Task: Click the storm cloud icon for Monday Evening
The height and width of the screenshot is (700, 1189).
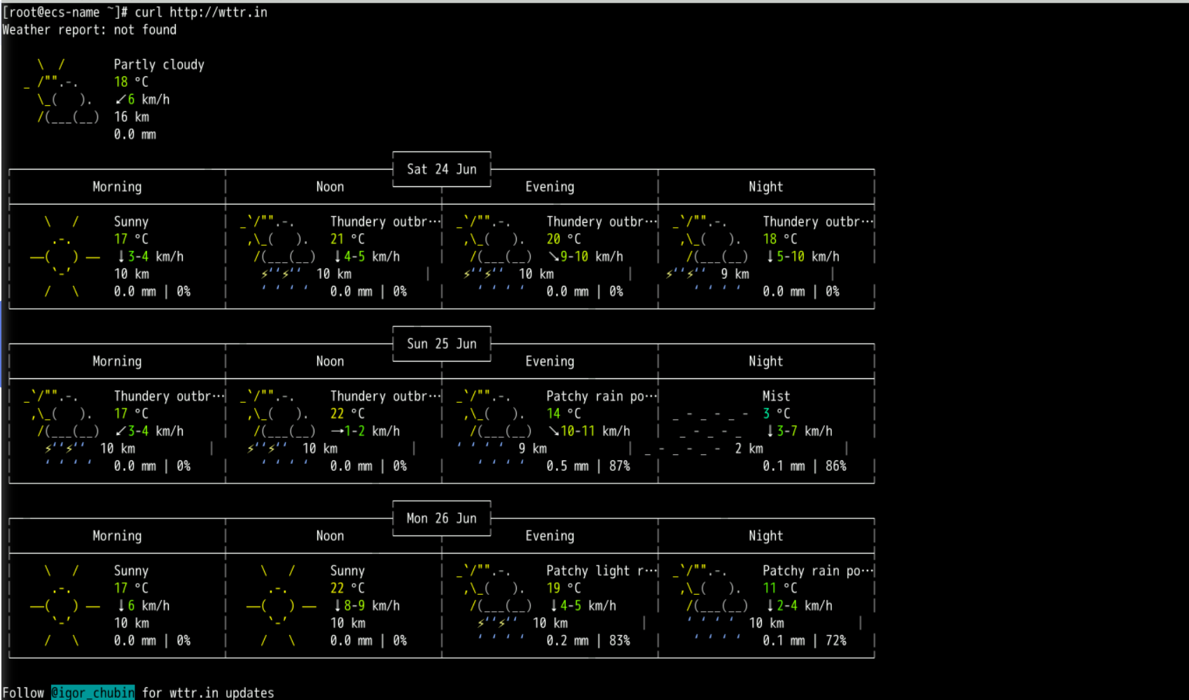Action: coord(494,604)
